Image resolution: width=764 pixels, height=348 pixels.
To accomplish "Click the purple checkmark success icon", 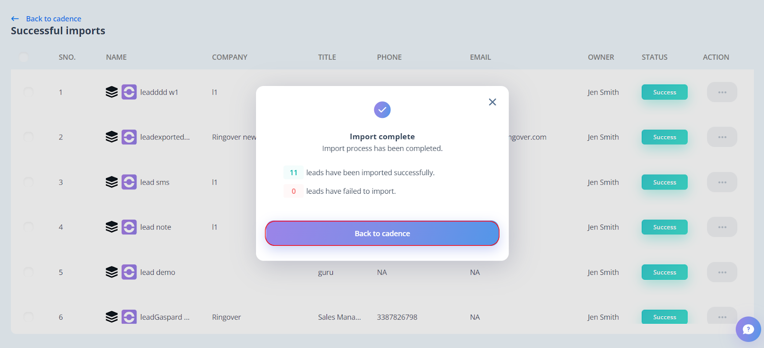I will [x=382, y=110].
